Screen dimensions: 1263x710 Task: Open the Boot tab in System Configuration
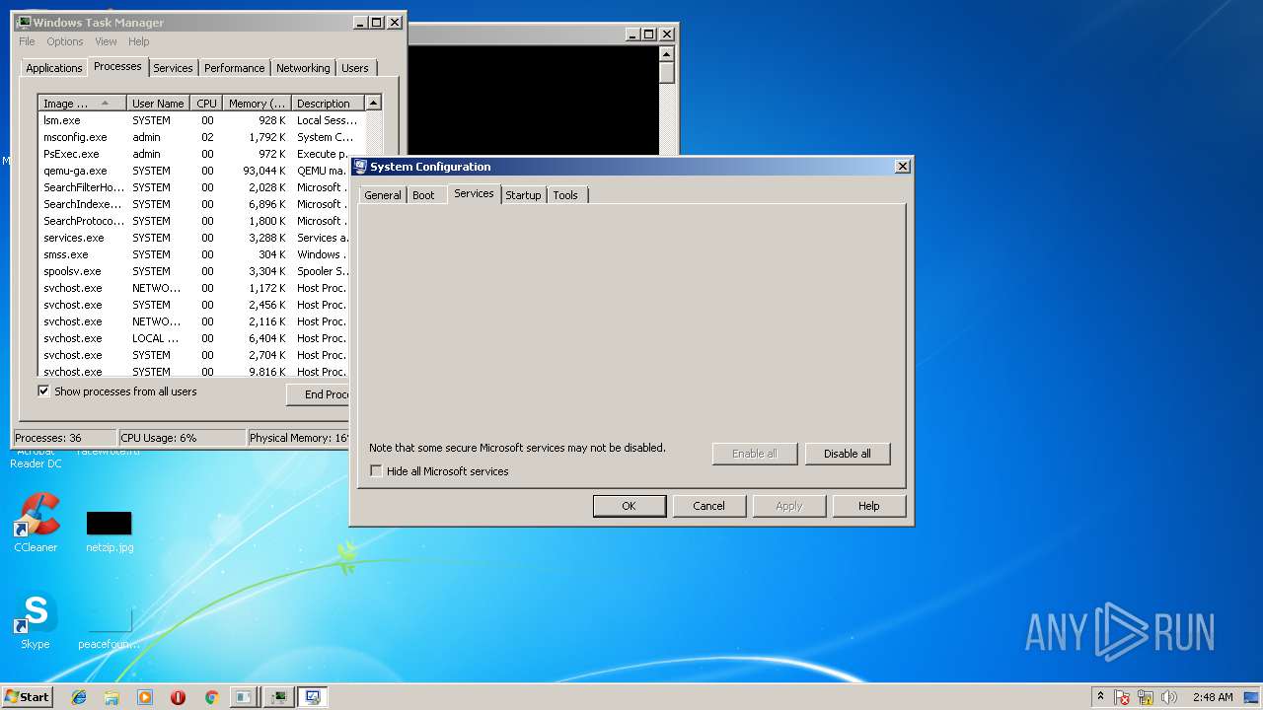click(x=423, y=195)
